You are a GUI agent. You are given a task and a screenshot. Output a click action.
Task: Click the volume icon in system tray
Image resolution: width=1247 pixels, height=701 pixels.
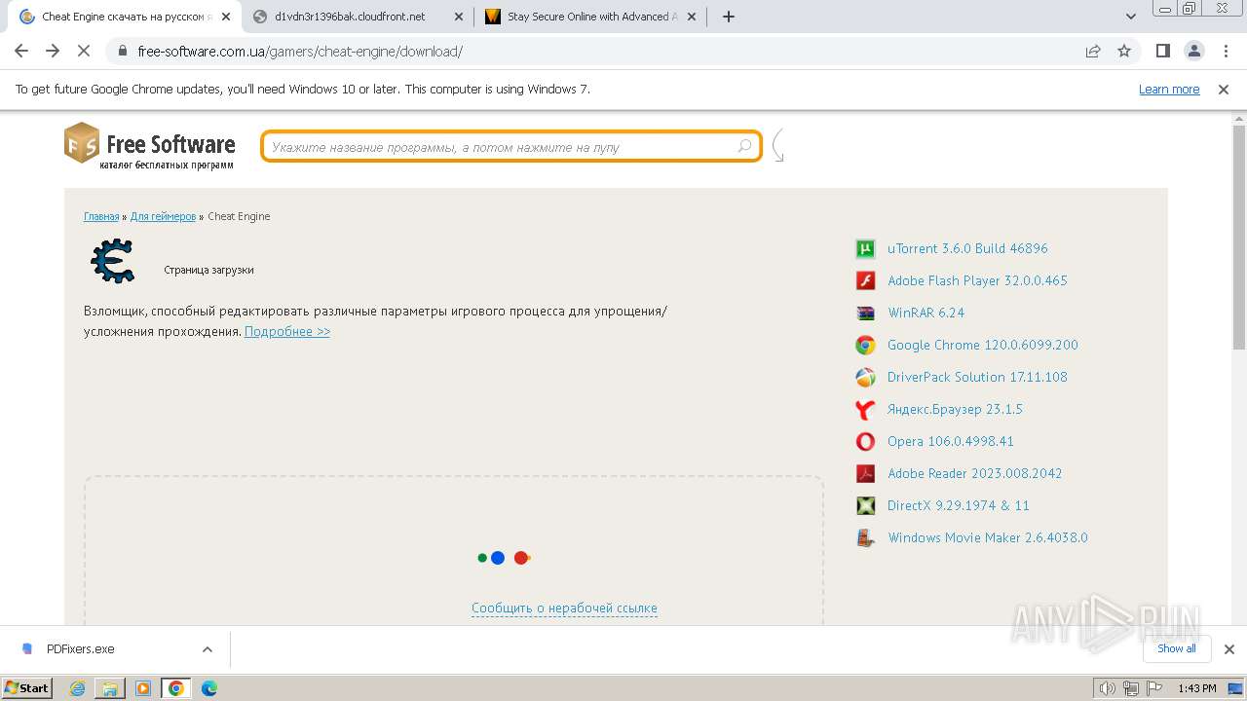(x=1107, y=688)
